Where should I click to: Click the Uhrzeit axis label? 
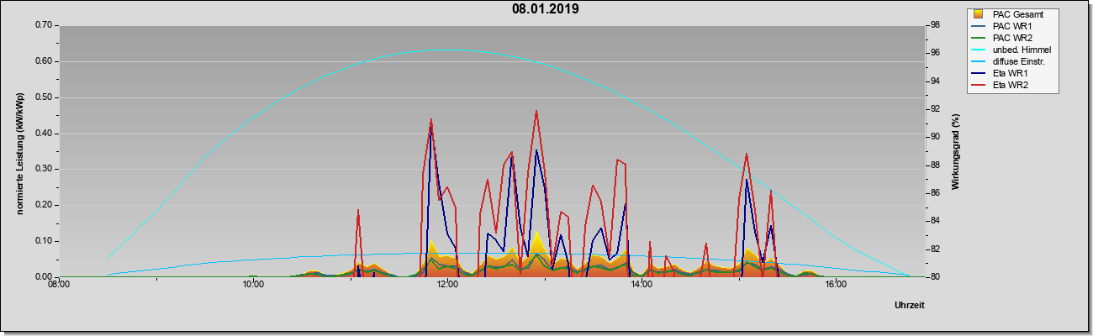point(909,306)
